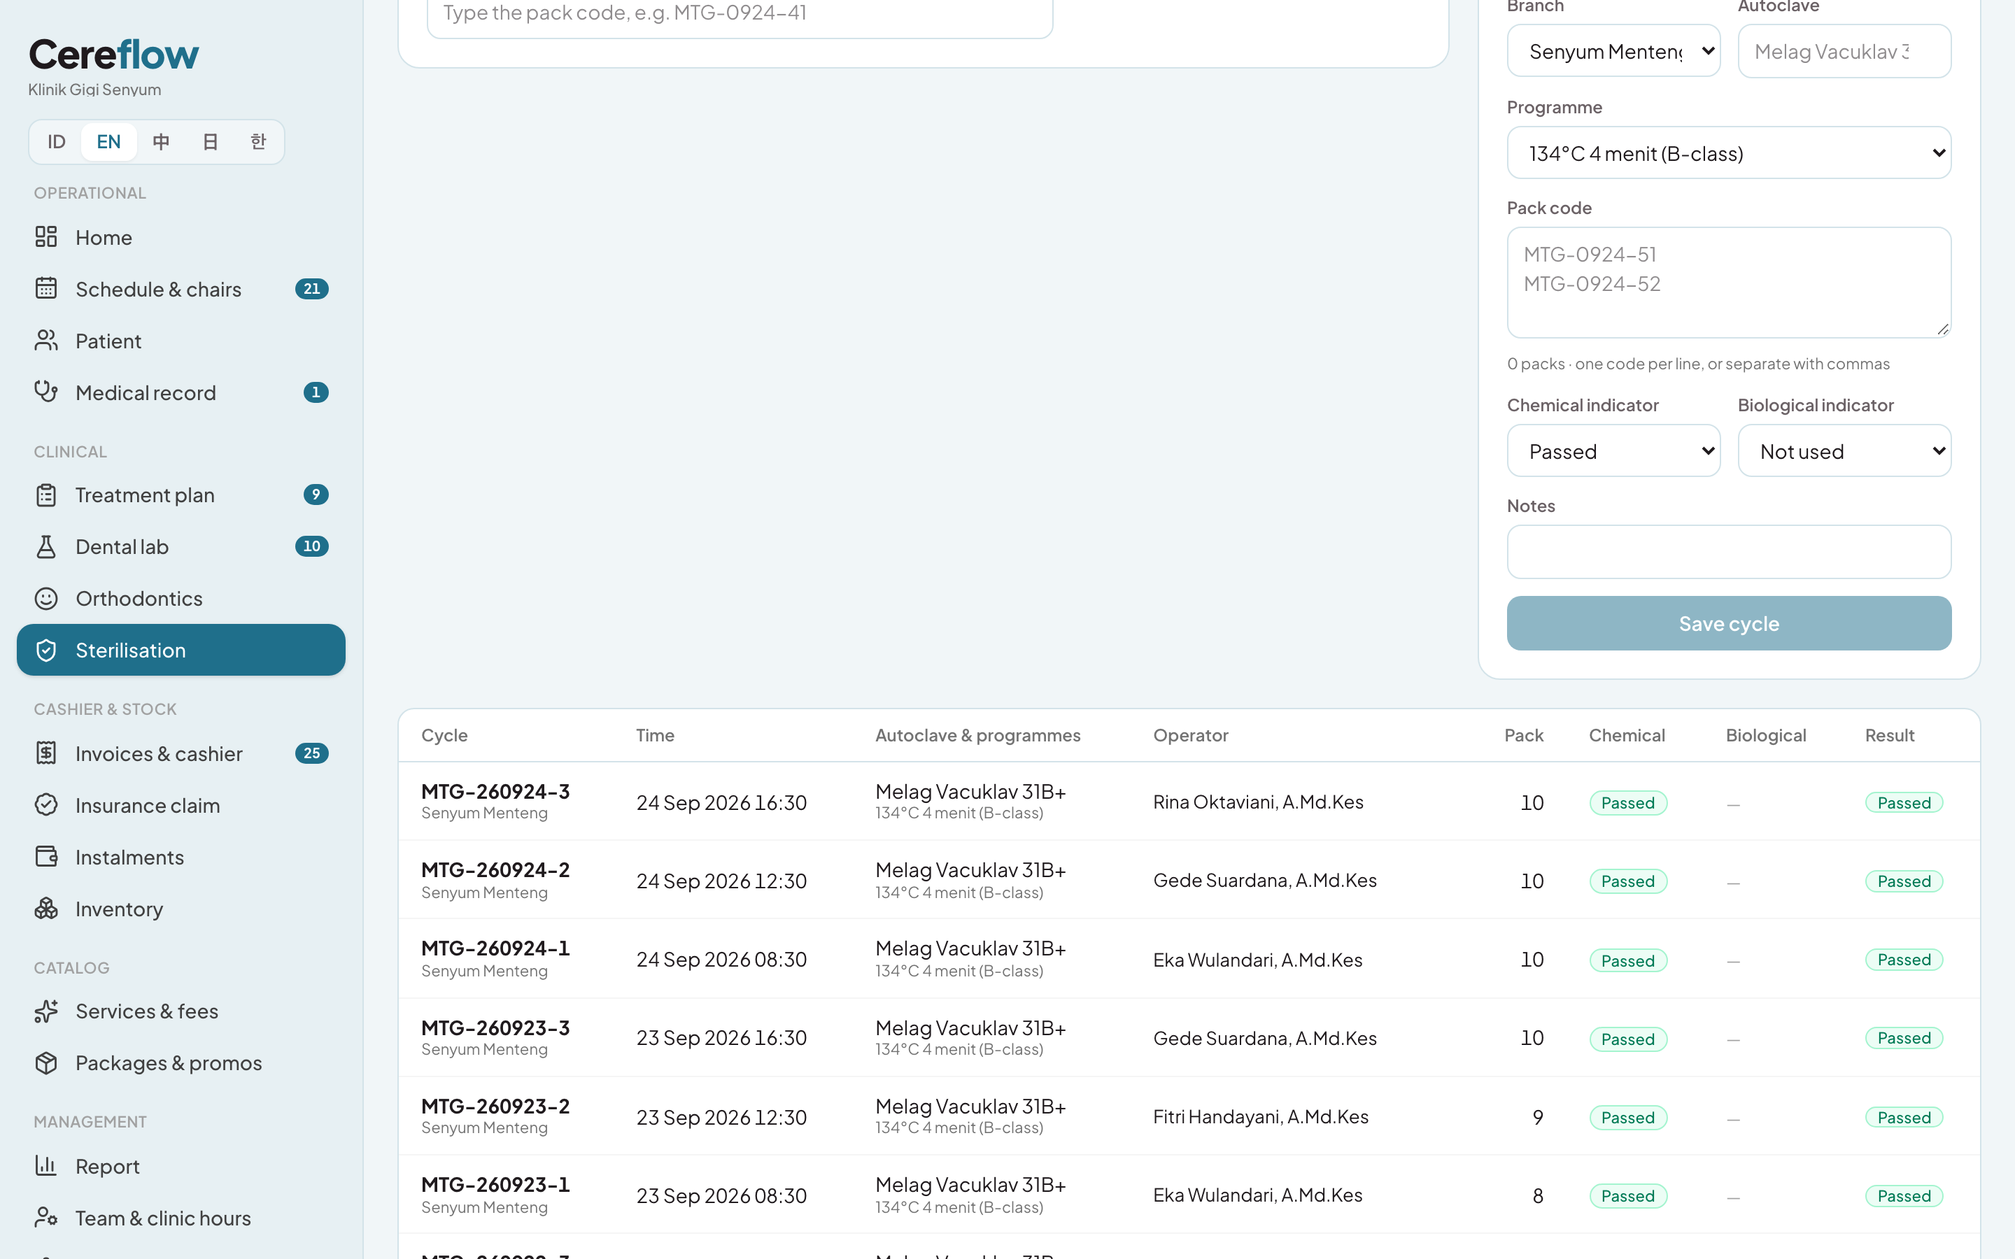
Task: Click the time 24 Sep 2026 12:30
Action: (721, 881)
